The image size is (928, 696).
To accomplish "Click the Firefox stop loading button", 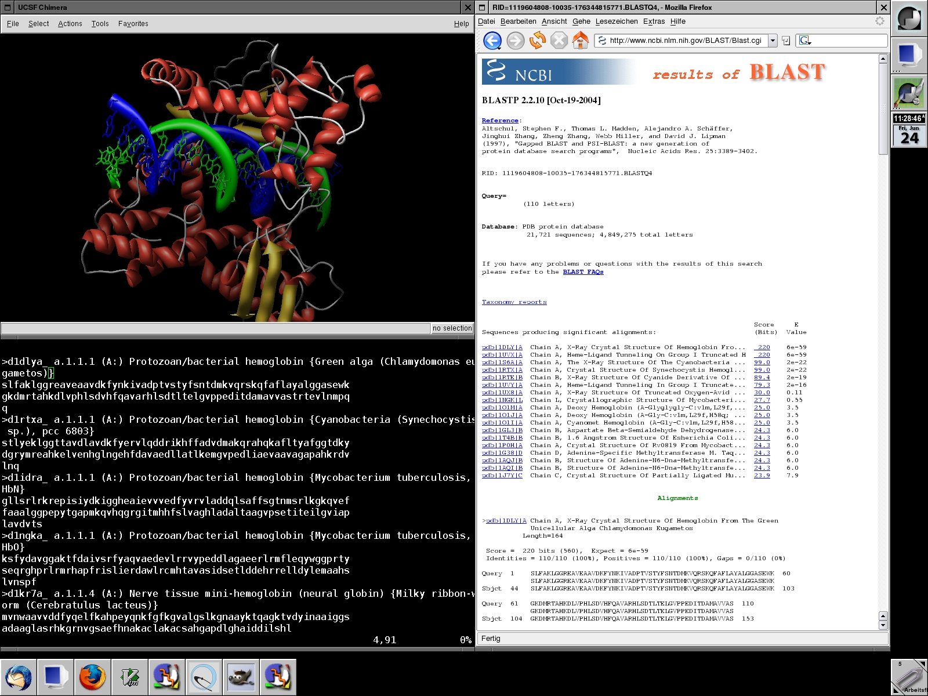I will pos(559,41).
